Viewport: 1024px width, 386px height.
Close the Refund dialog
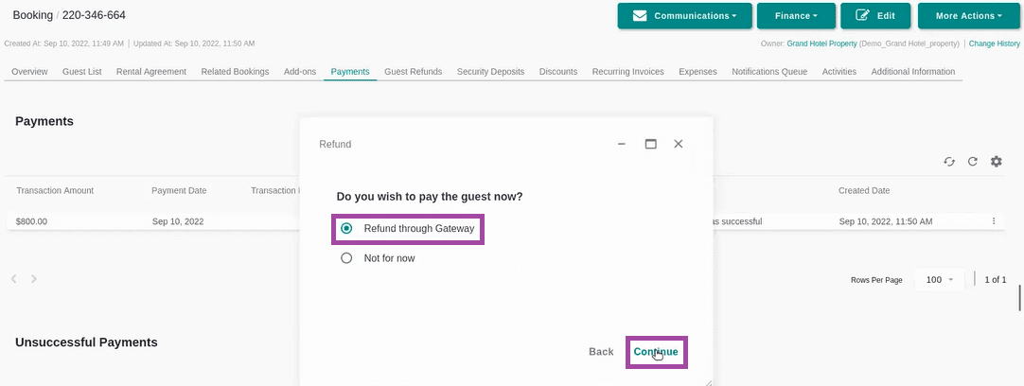[679, 144]
